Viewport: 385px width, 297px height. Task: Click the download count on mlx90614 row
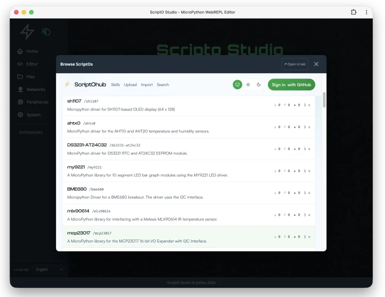point(278,215)
